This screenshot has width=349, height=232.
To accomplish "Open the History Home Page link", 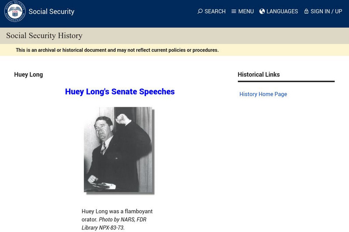I will (x=263, y=94).
